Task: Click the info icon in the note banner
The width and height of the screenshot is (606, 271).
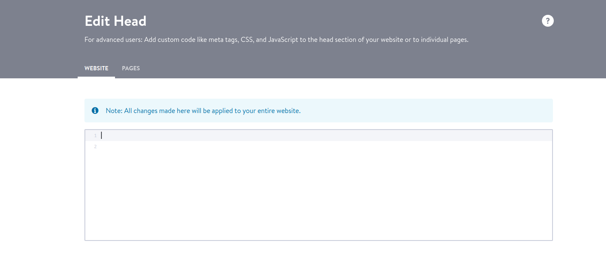Action: 95,111
